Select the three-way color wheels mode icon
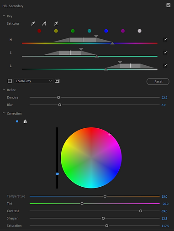 (x=25, y=121)
